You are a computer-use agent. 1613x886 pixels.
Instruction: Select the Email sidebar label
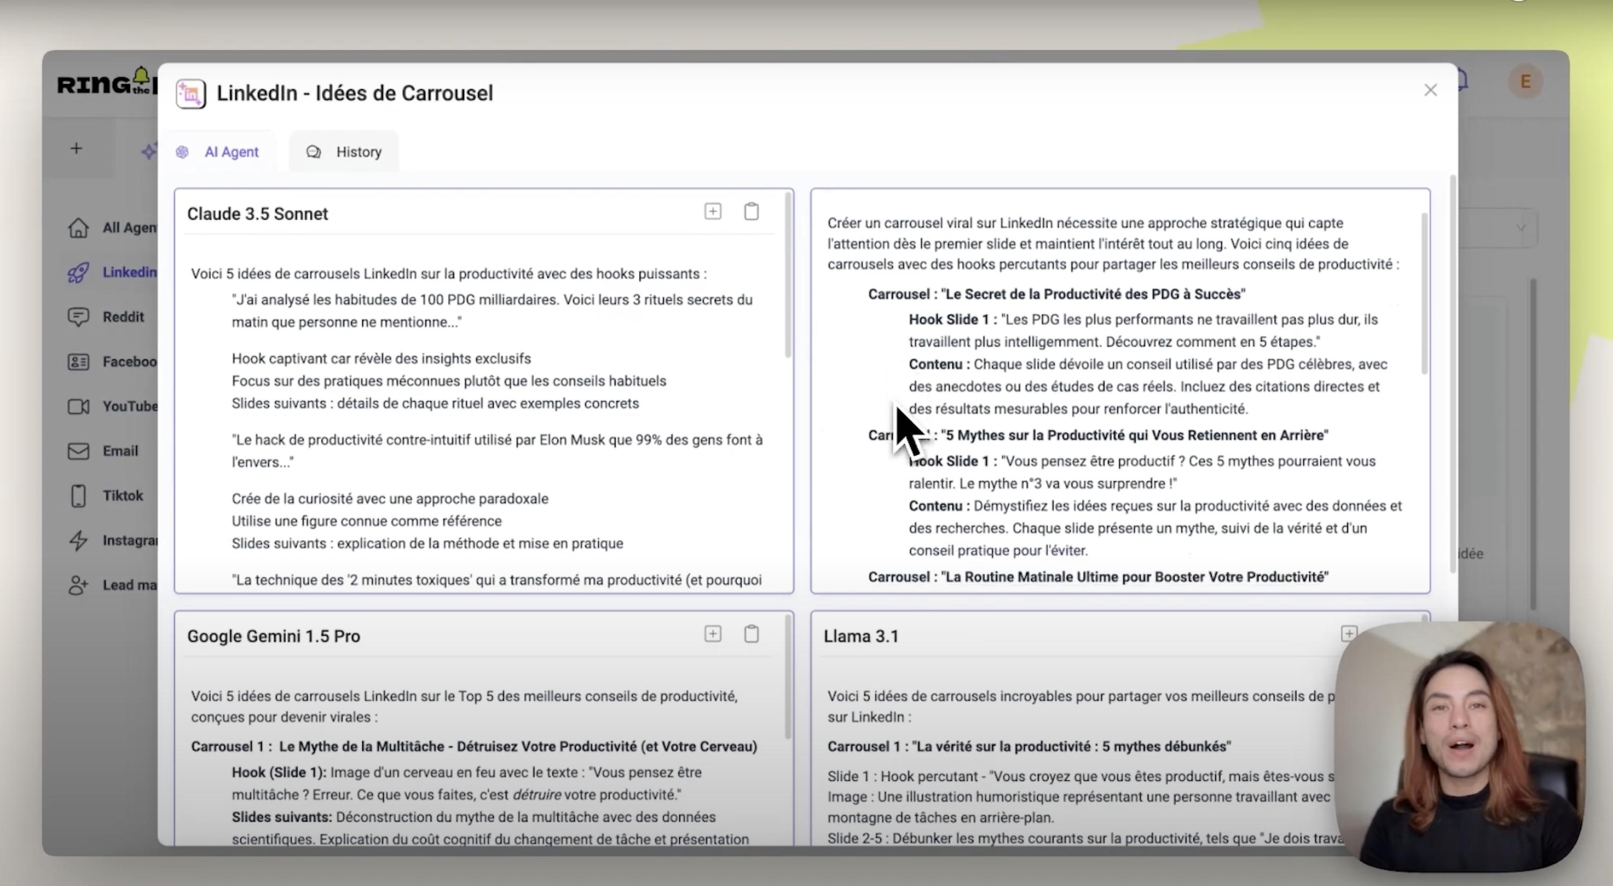120,451
